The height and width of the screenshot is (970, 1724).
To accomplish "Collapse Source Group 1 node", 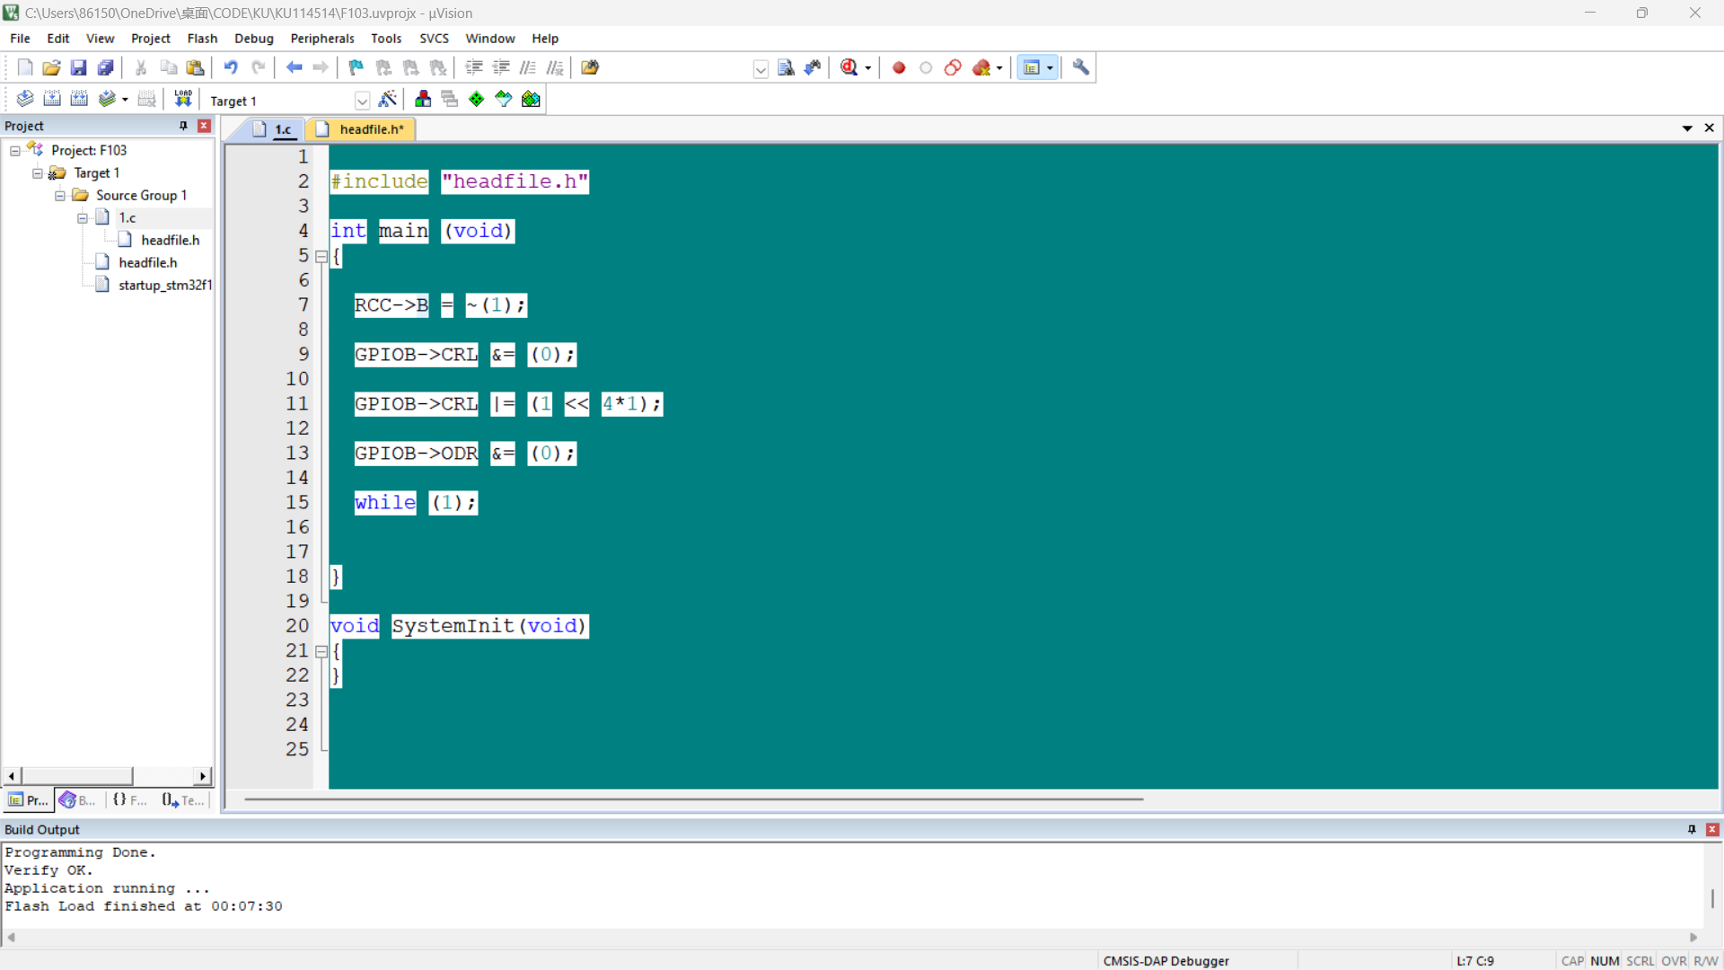I will pos(60,196).
